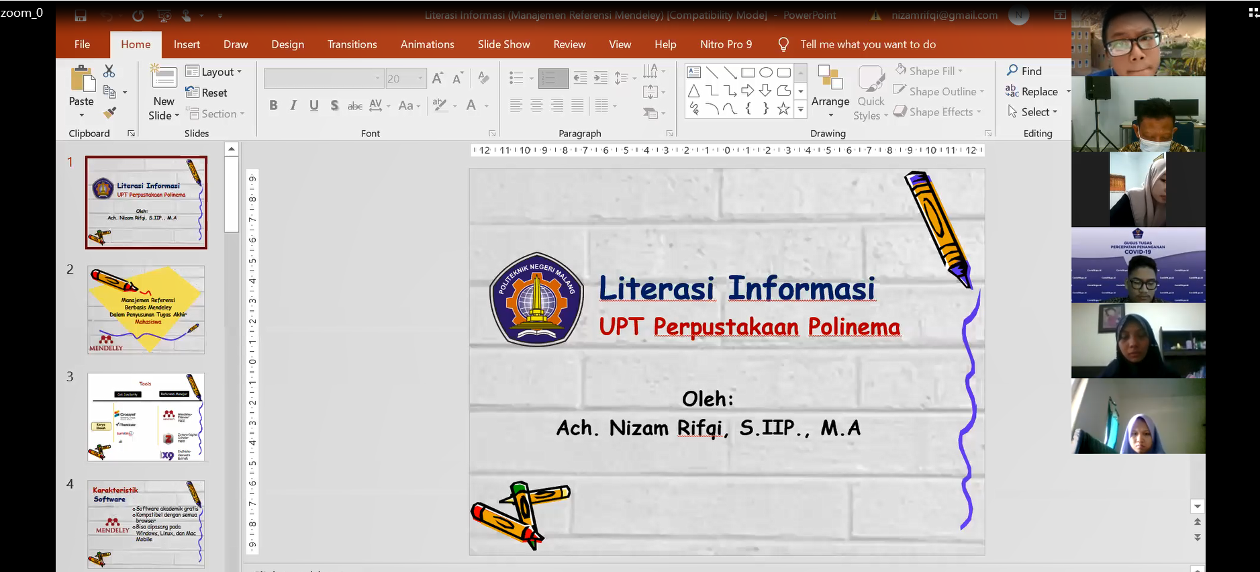
Task: Open the font size dropdown showing 20
Action: (405, 79)
